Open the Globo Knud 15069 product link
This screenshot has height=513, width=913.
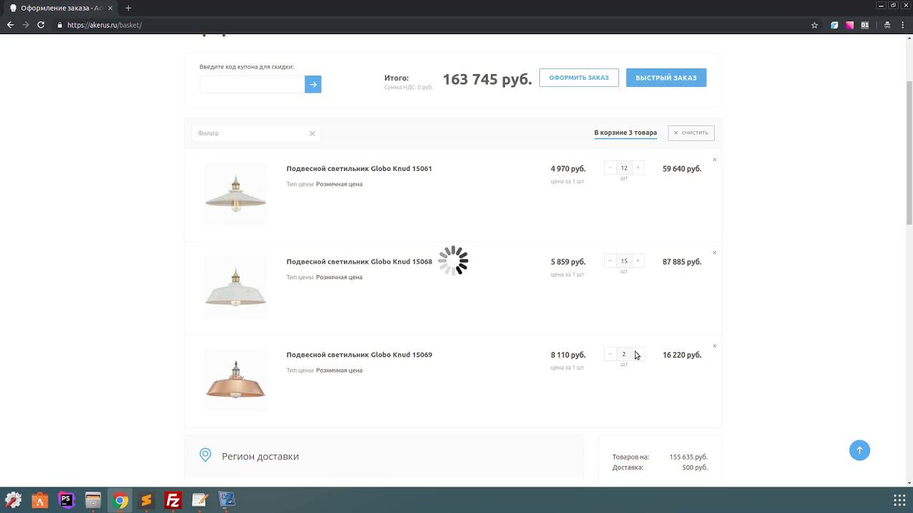point(359,355)
